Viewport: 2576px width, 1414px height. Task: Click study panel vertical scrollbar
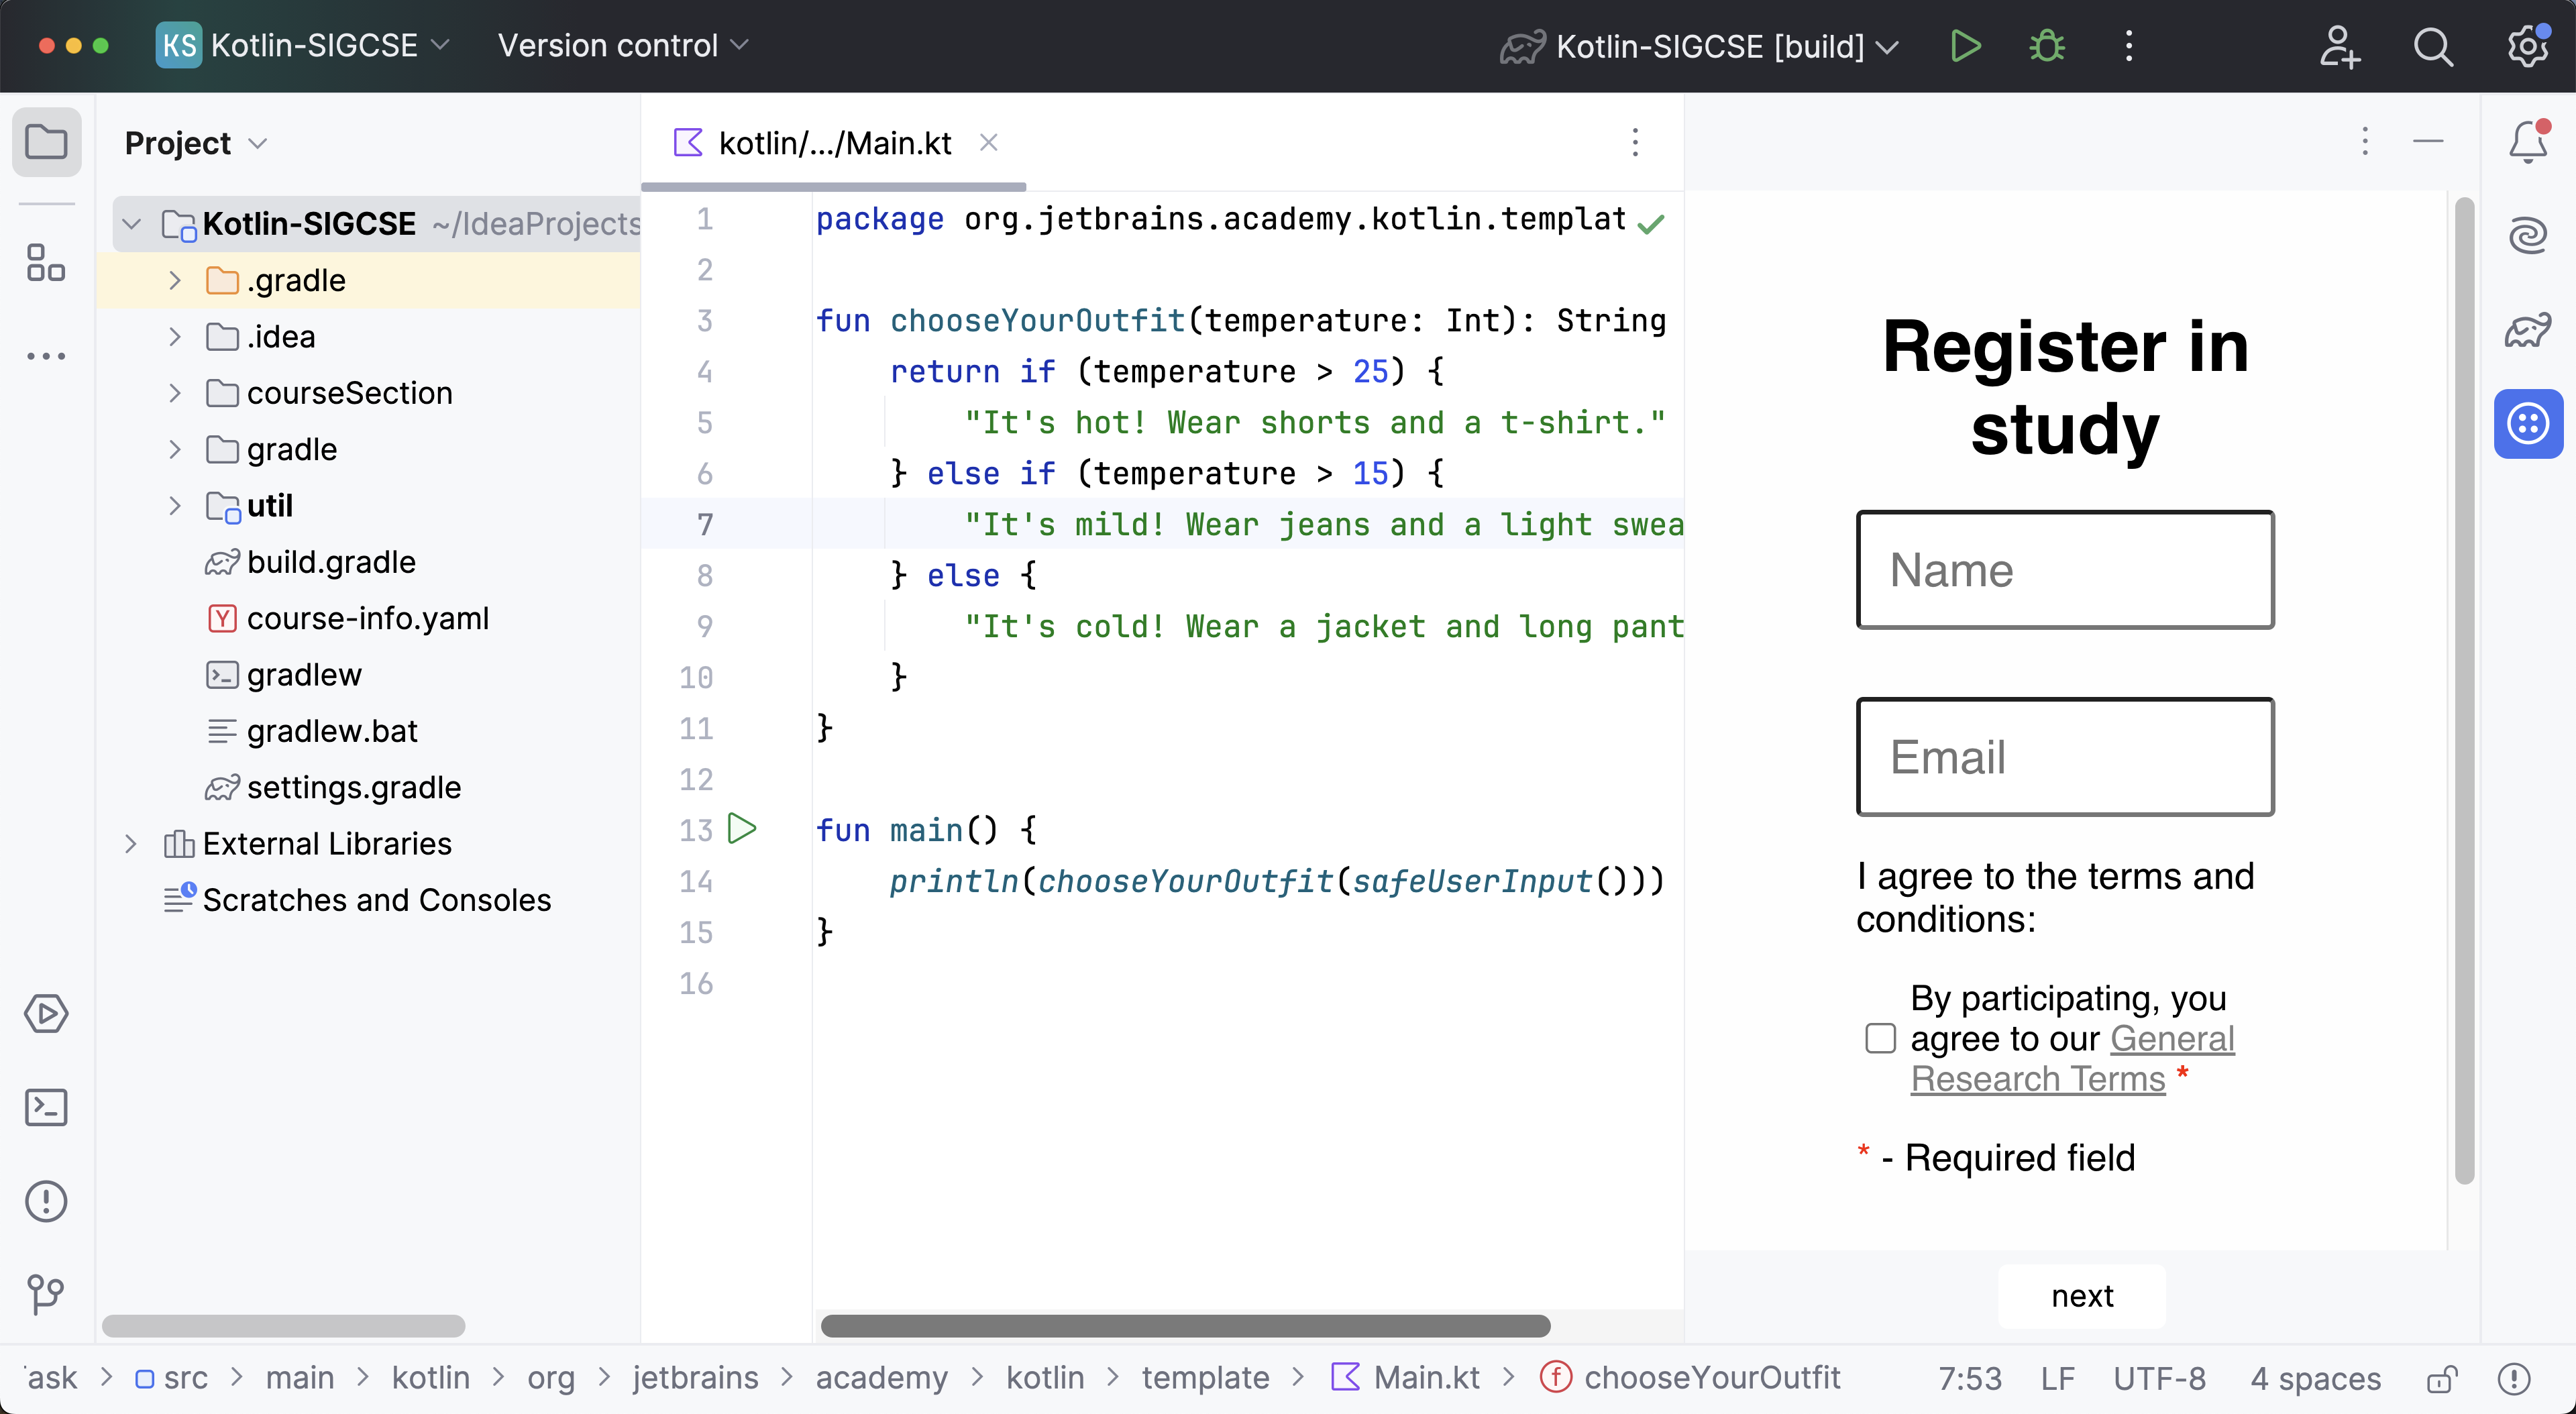(2464, 690)
